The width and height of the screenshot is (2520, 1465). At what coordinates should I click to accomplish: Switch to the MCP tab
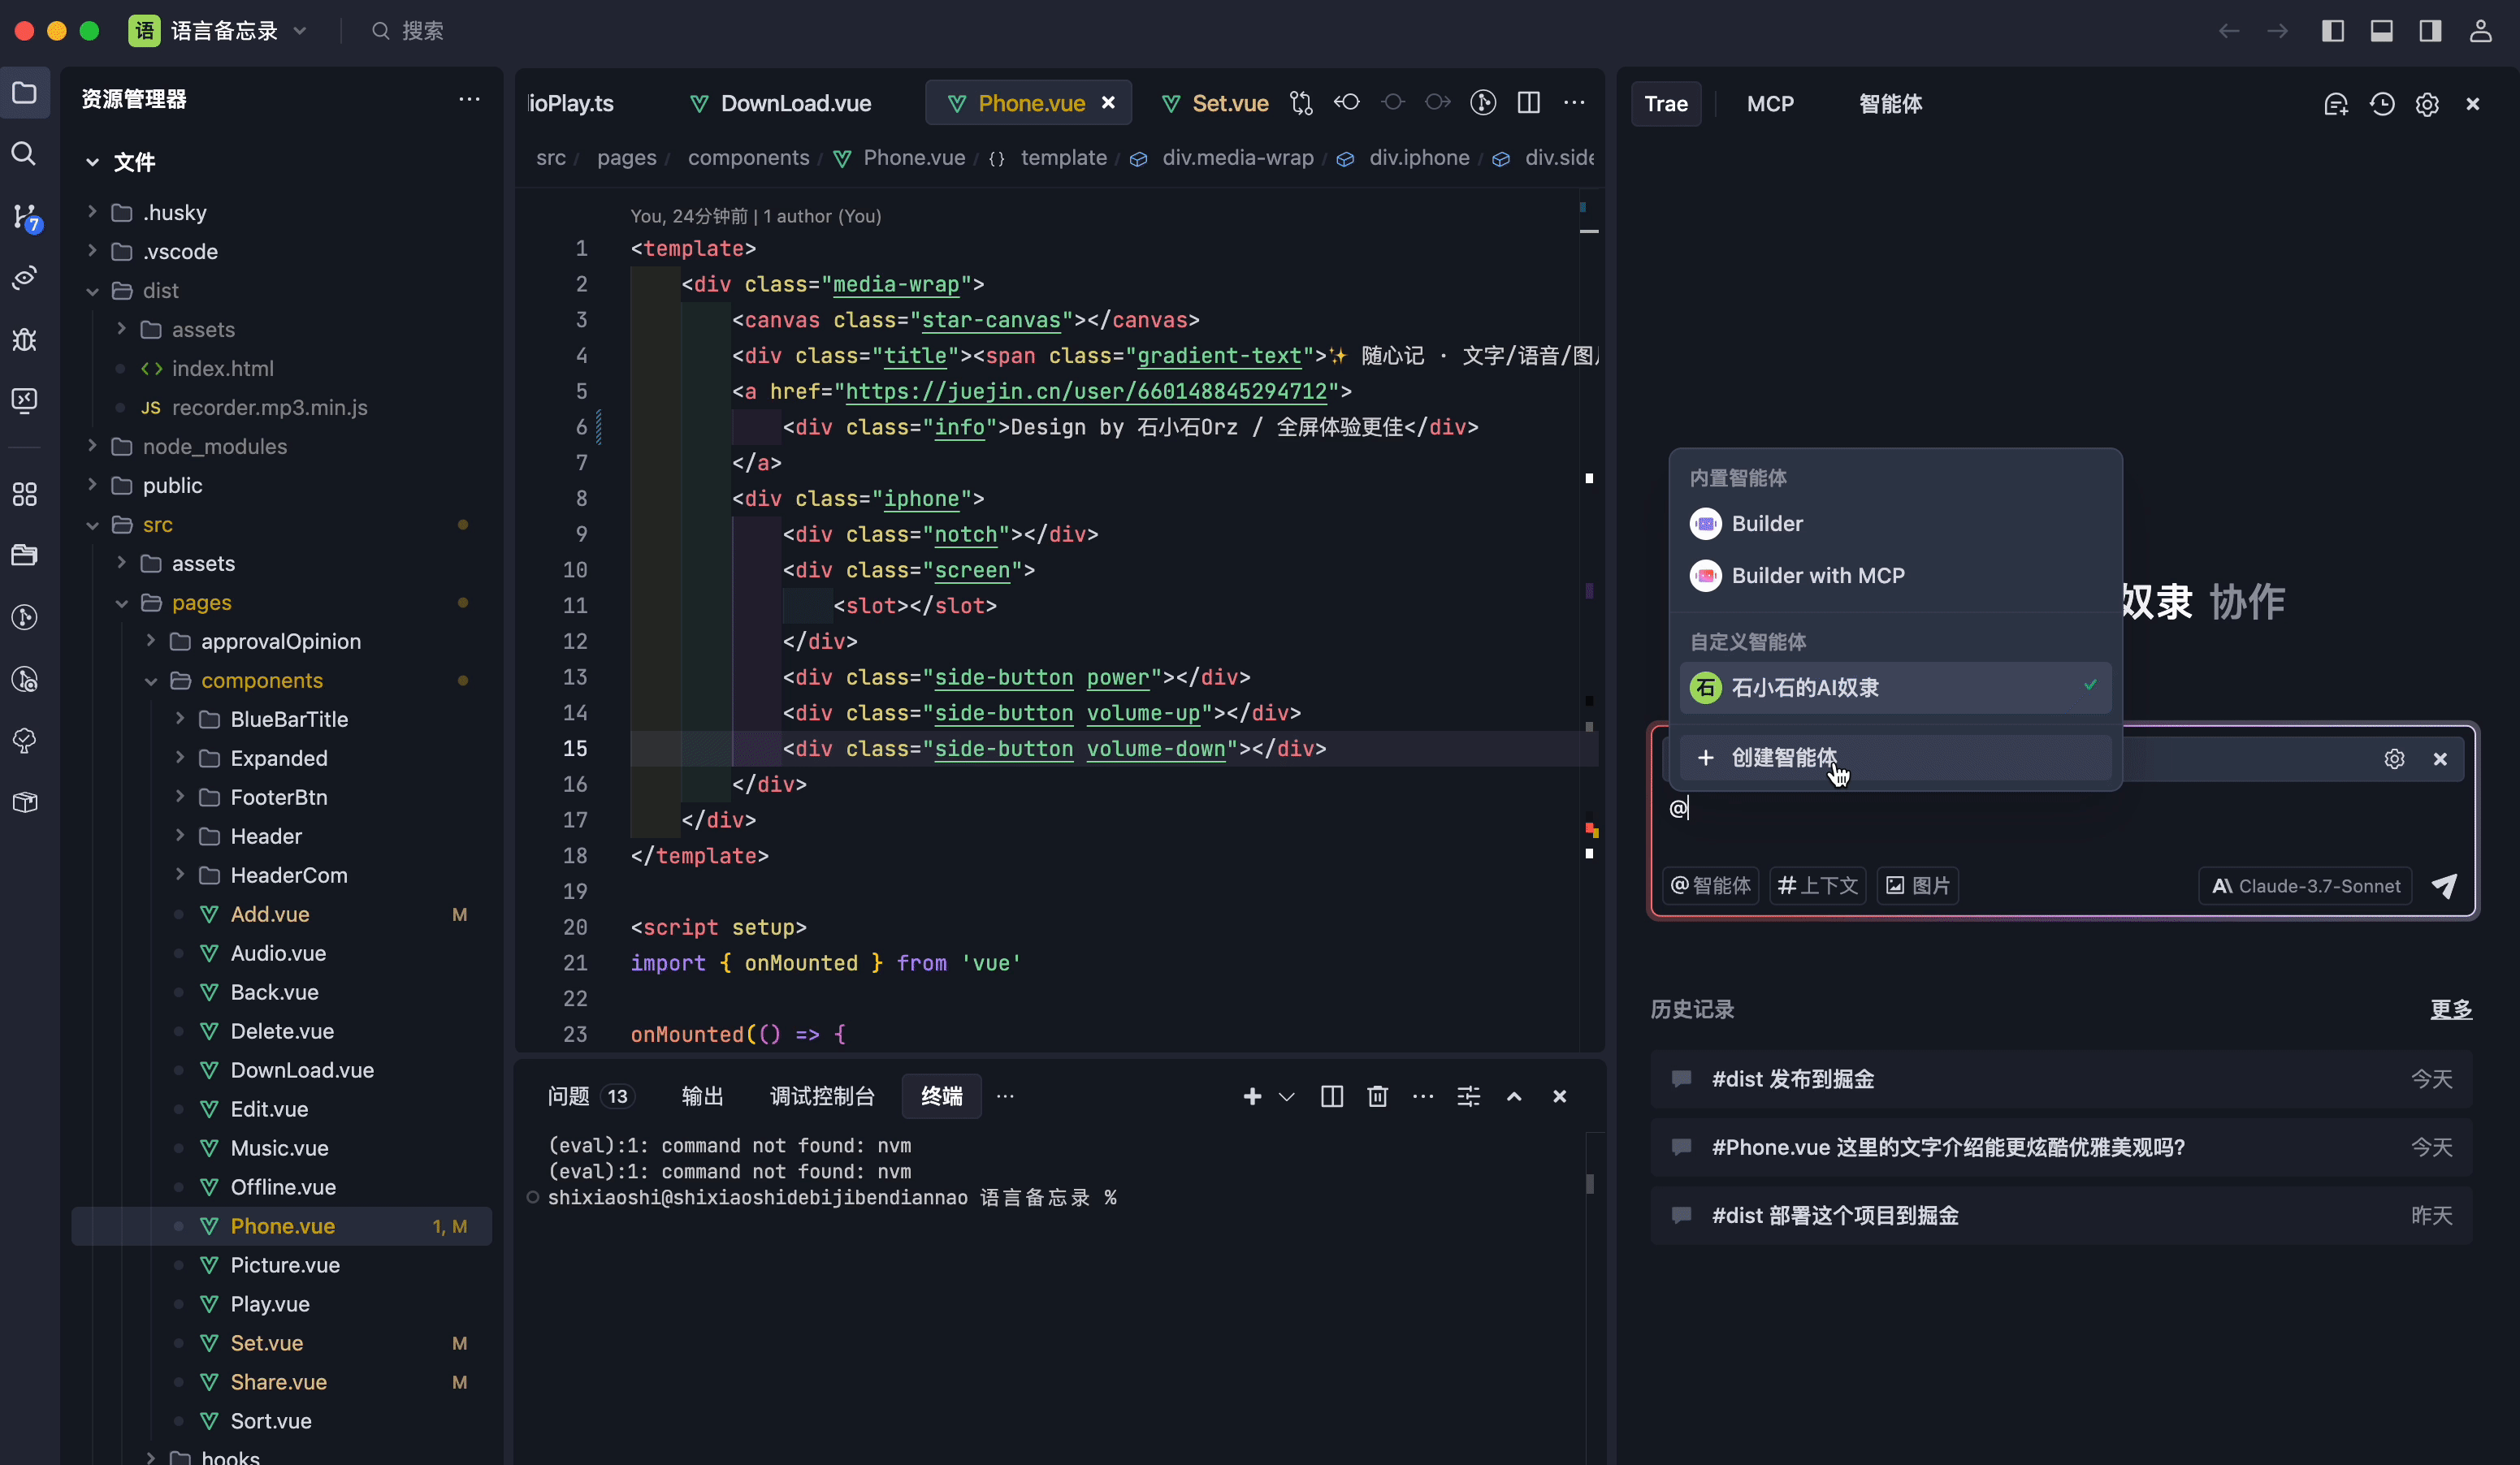(1770, 104)
